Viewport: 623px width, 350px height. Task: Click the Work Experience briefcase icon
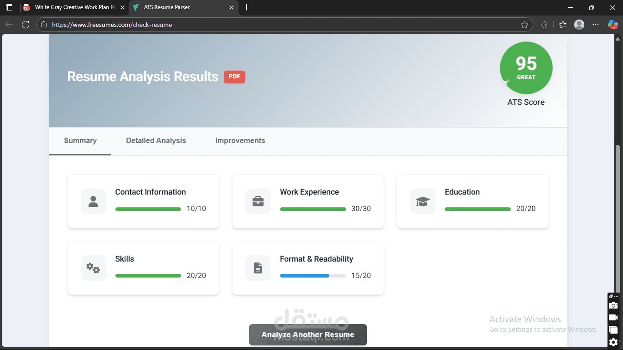(x=258, y=201)
